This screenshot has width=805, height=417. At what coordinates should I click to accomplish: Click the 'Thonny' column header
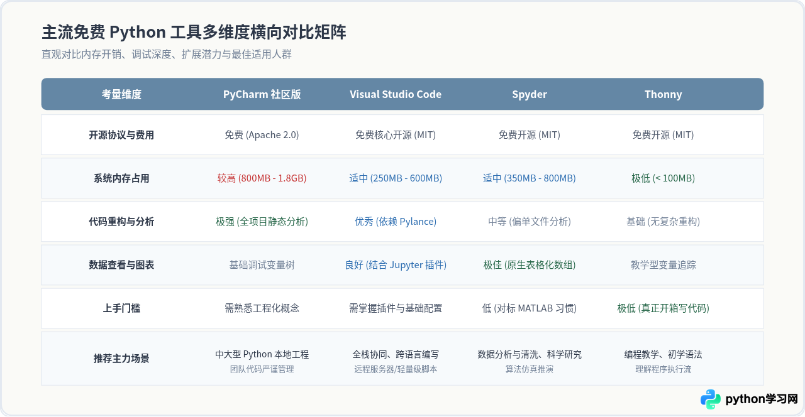click(663, 94)
